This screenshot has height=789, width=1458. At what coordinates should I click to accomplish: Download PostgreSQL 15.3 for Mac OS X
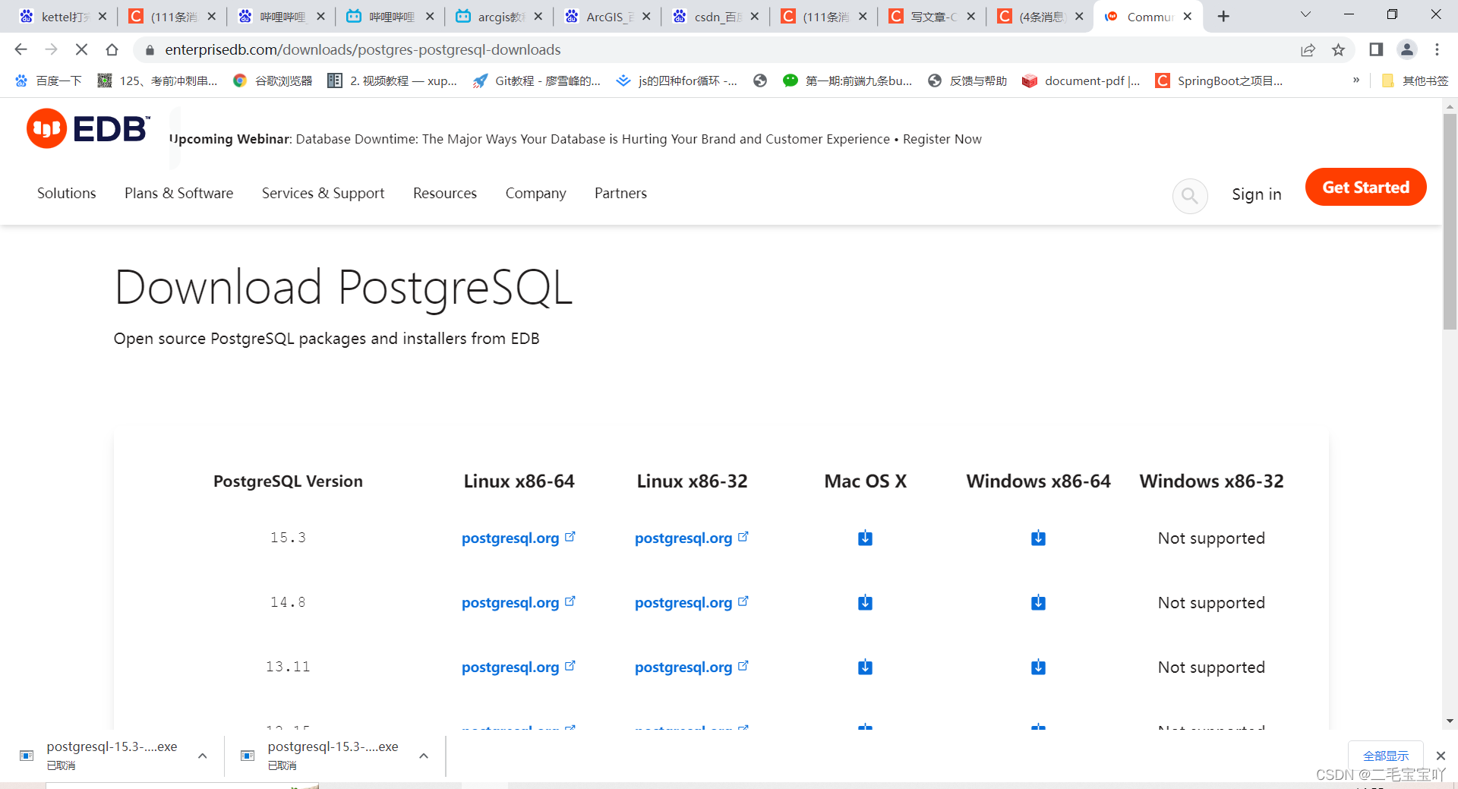coord(865,538)
